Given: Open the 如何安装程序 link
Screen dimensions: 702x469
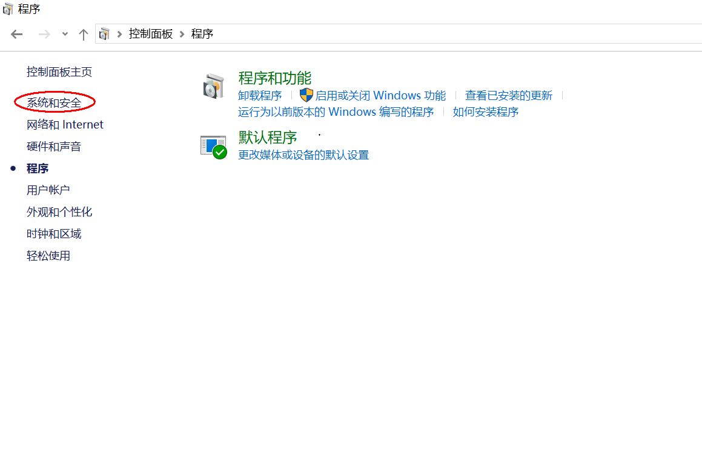Looking at the screenshot, I should click(486, 112).
